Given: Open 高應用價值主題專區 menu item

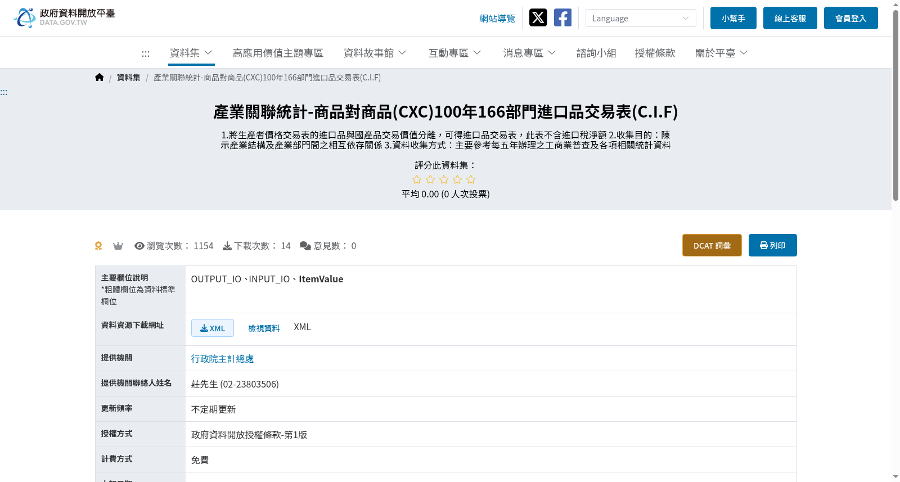Looking at the screenshot, I should [278, 53].
